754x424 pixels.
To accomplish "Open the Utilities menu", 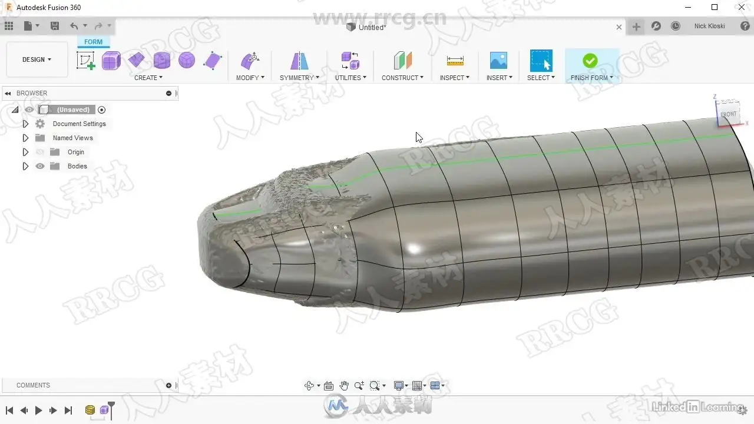I will [x=350, y=78].
